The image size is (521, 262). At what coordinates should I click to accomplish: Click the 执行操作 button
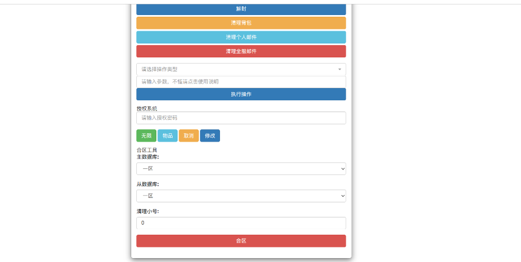coord(241,94)
